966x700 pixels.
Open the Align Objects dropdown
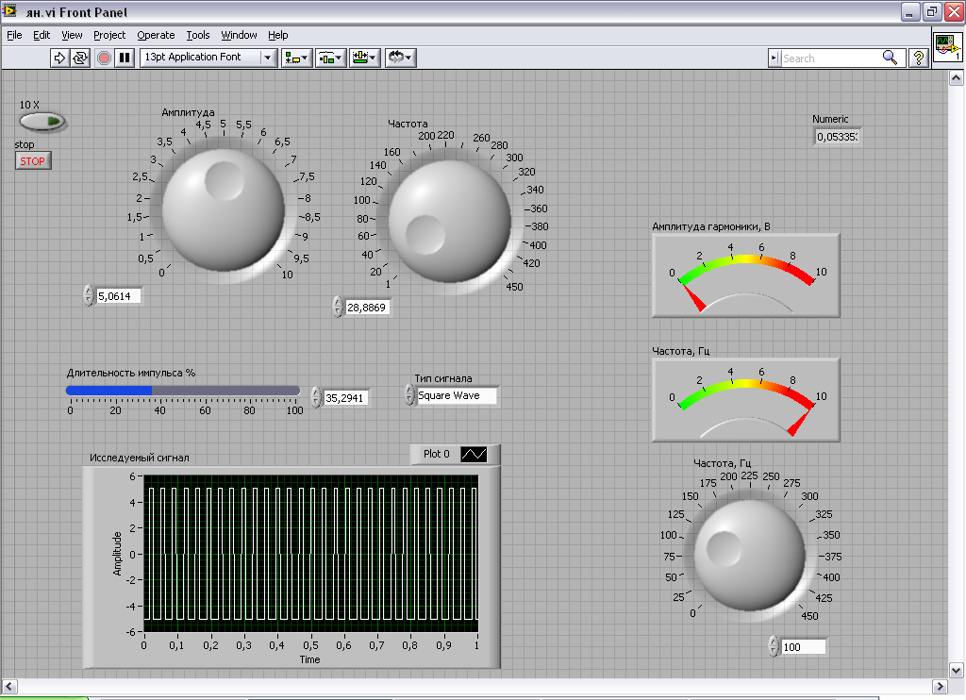[x=297, y=58]
